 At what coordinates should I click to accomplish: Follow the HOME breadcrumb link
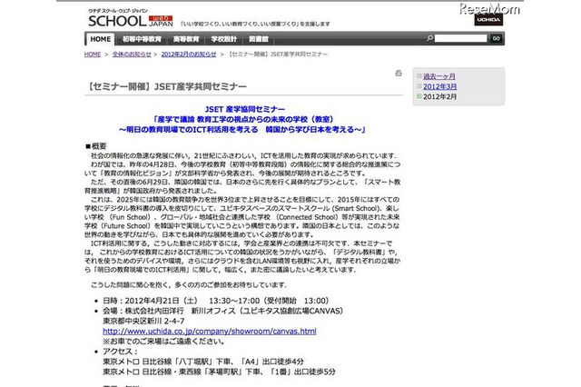click(x=93, y=55)
